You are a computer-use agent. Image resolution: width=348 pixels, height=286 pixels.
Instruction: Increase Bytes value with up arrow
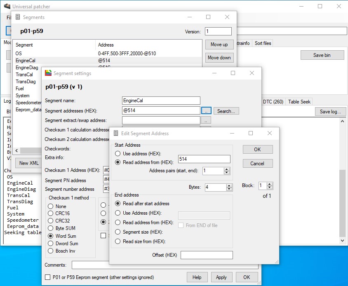[229, 185]
